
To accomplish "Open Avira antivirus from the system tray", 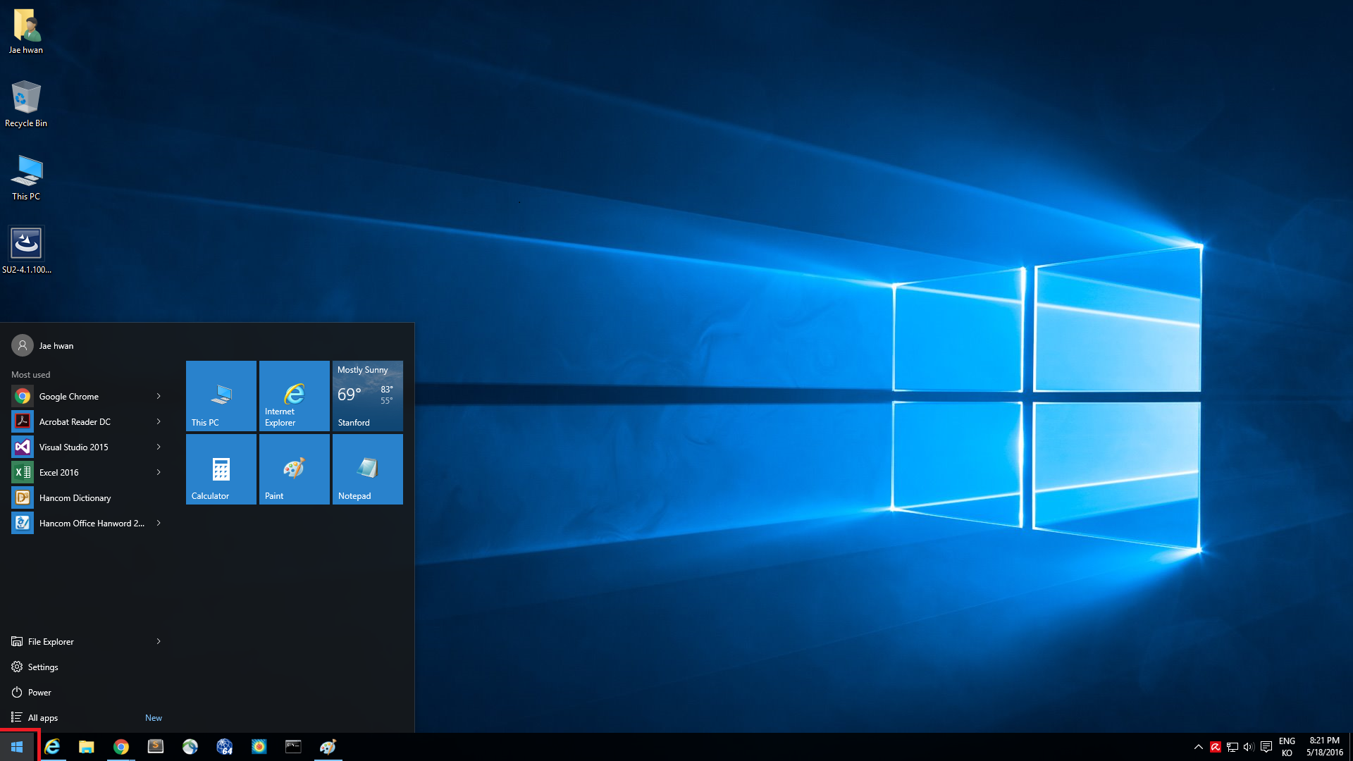I will pos(1216,747).
